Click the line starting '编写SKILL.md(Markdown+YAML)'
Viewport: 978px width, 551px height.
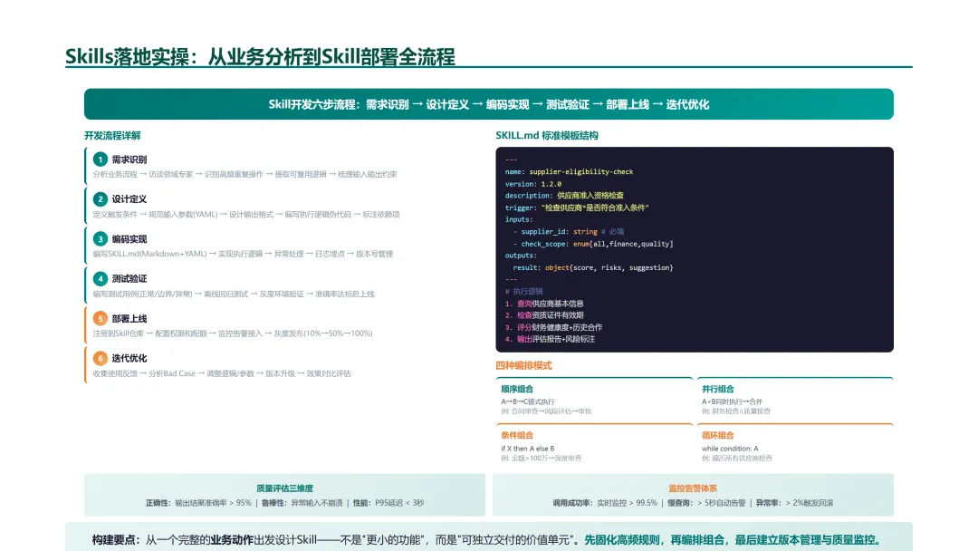tap(243, 254)
